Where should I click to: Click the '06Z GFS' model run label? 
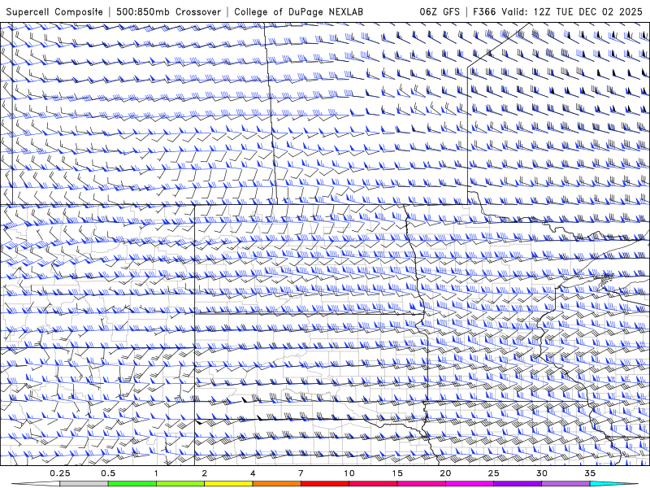click(440, 12)
